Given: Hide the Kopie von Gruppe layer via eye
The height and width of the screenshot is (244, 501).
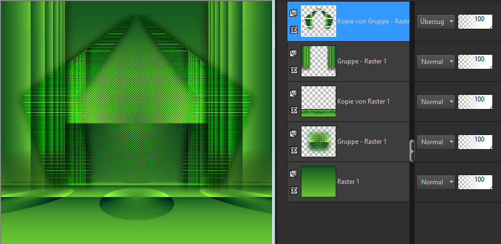Looking at the screenshot, I should pyautogui.click(x=294, y=30).
